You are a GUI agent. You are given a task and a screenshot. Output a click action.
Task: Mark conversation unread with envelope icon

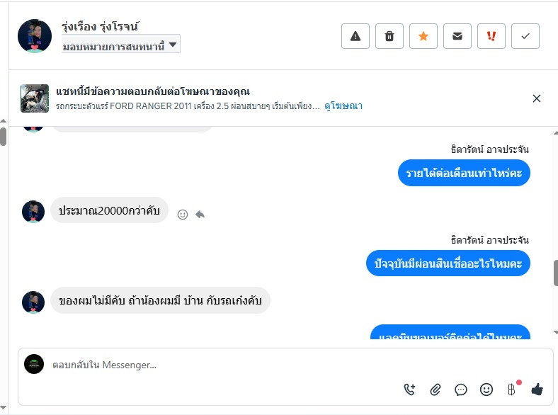coord(457,36)
